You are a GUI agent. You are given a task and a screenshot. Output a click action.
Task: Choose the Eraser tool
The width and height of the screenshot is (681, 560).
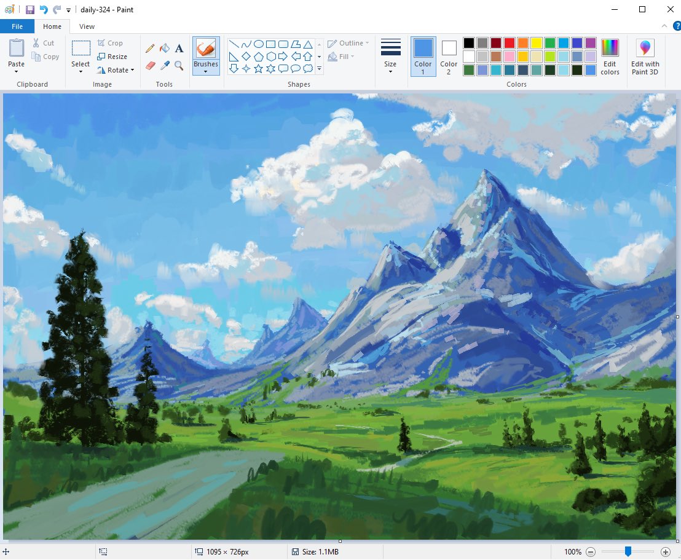pyautogui.click(x=150, y=65)
